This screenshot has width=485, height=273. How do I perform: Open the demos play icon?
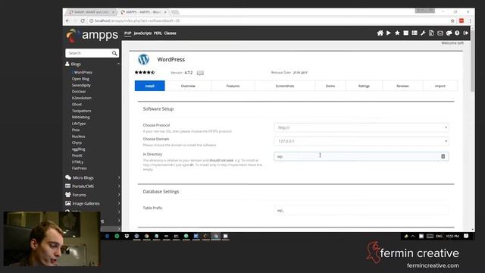(389, 33)
